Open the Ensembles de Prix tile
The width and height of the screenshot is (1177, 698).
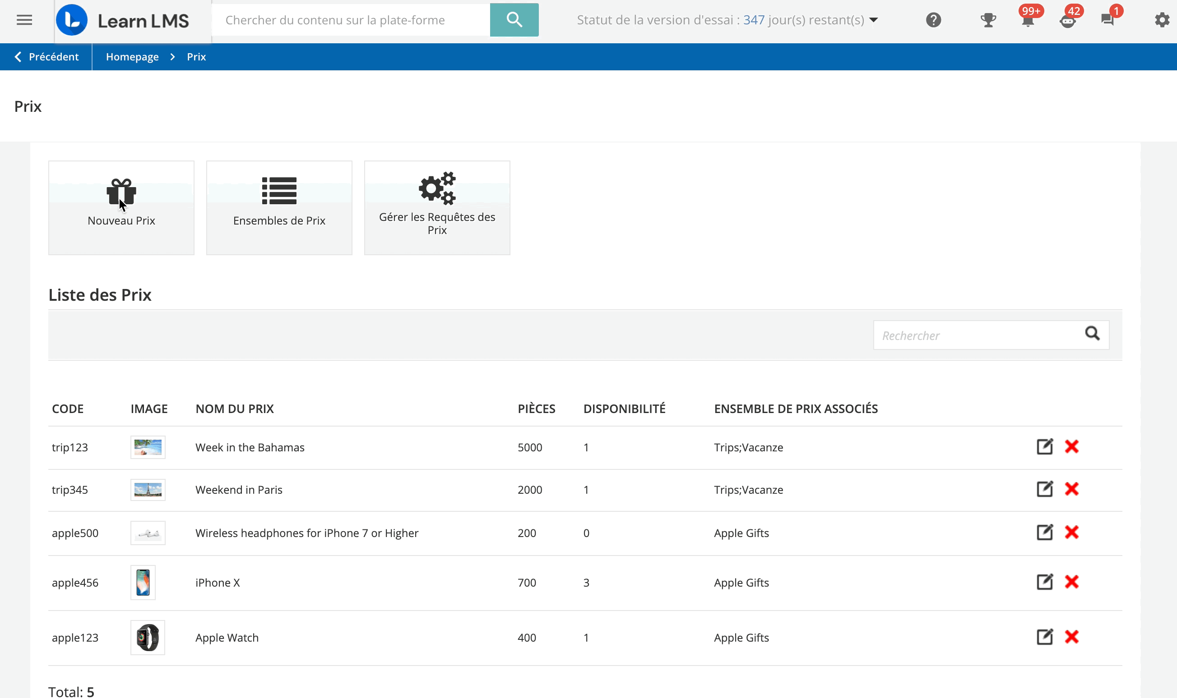279,208
